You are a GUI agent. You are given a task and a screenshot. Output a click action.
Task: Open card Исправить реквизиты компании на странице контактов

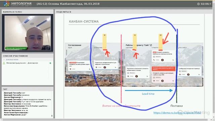[x=164, y=56]
